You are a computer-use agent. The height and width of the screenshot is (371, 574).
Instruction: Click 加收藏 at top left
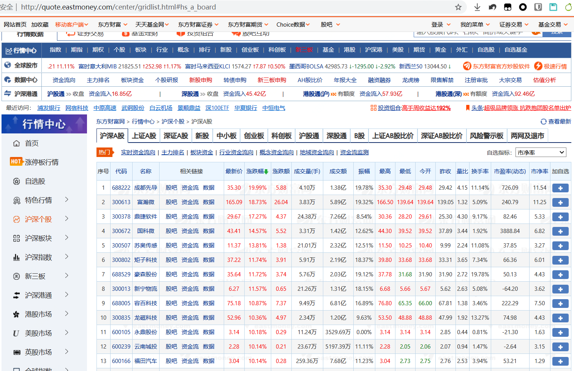click(40, 25)
